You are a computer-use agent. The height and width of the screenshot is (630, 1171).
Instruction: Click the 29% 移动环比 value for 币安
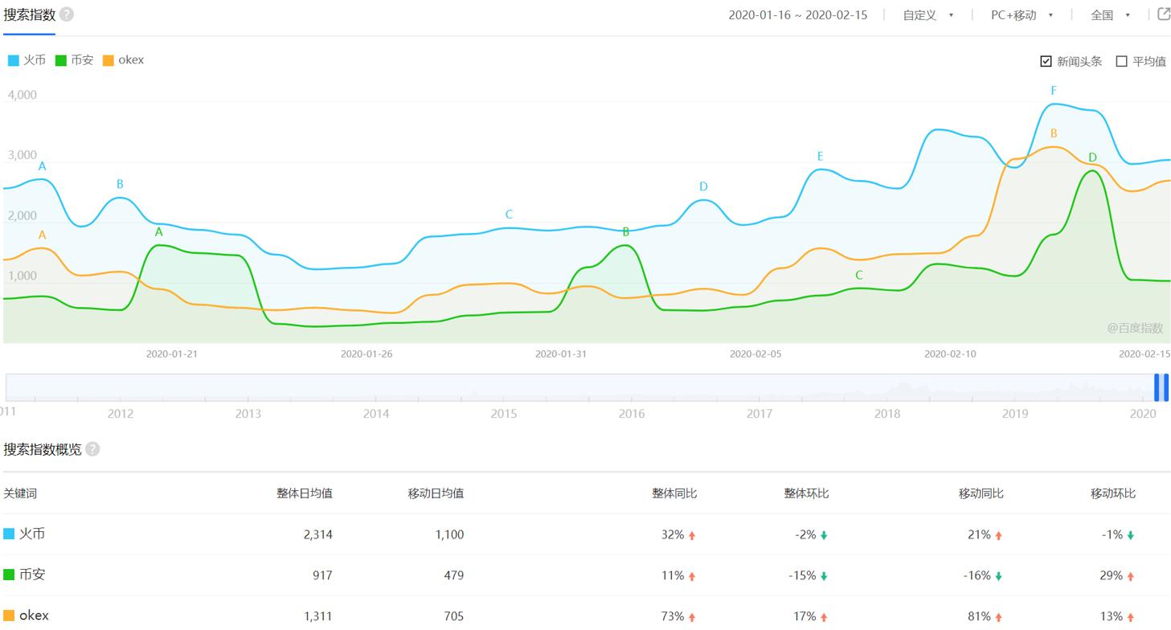tap(1112, 575)
